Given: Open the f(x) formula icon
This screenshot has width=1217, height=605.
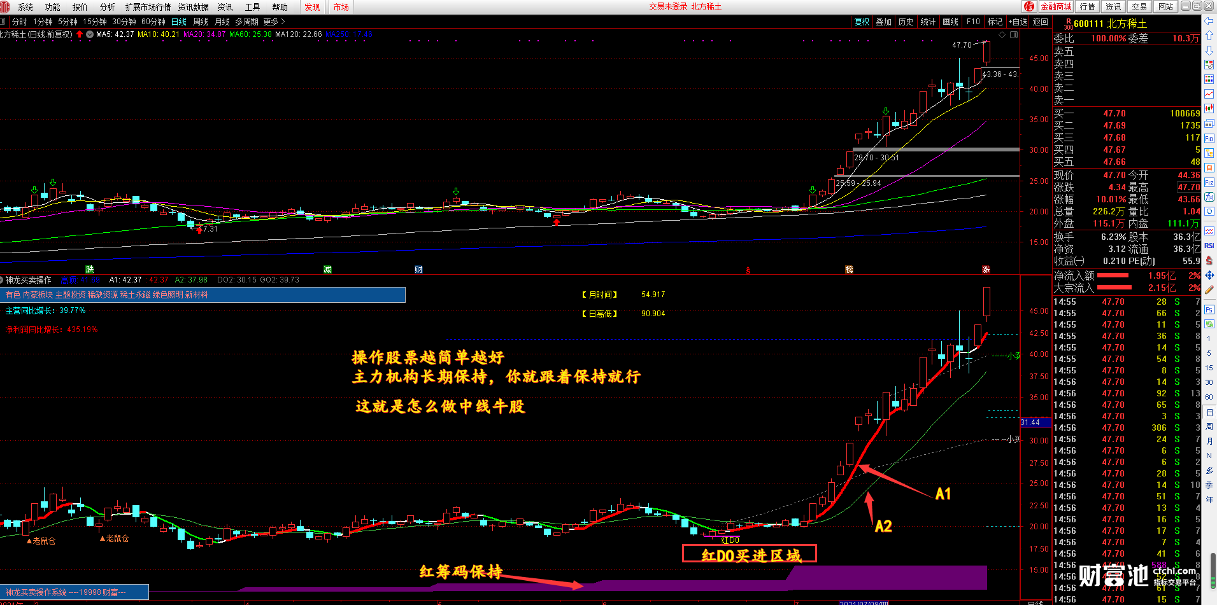Looking at the screenshot, I should pos(1209,197).
